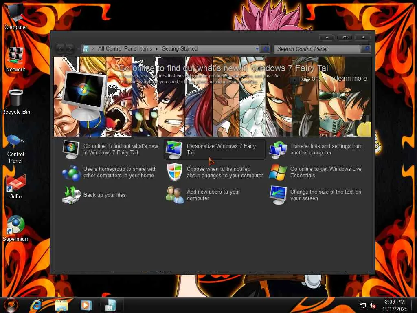The height and width of the screenshot is (313, 417).
Task: Click the Transfer files computers icon
Action: pyautogui.click(x=278, y=150)
